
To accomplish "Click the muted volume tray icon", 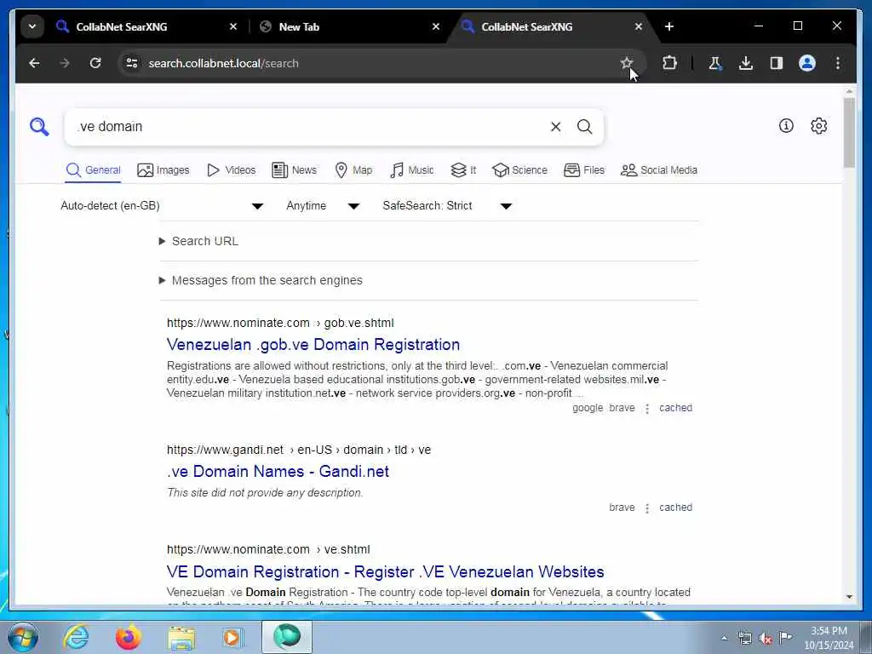I will tap(766, 638).
